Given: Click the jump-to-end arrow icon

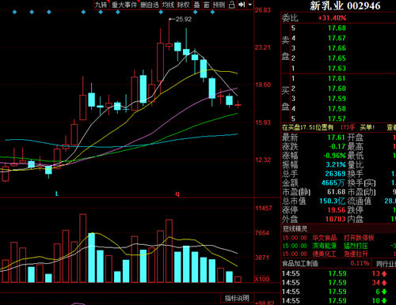Looking at the screenshot, I should (242, 5).
